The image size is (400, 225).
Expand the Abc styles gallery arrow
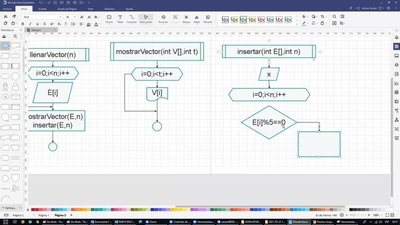pyautogui.click(x=296, y=24)
